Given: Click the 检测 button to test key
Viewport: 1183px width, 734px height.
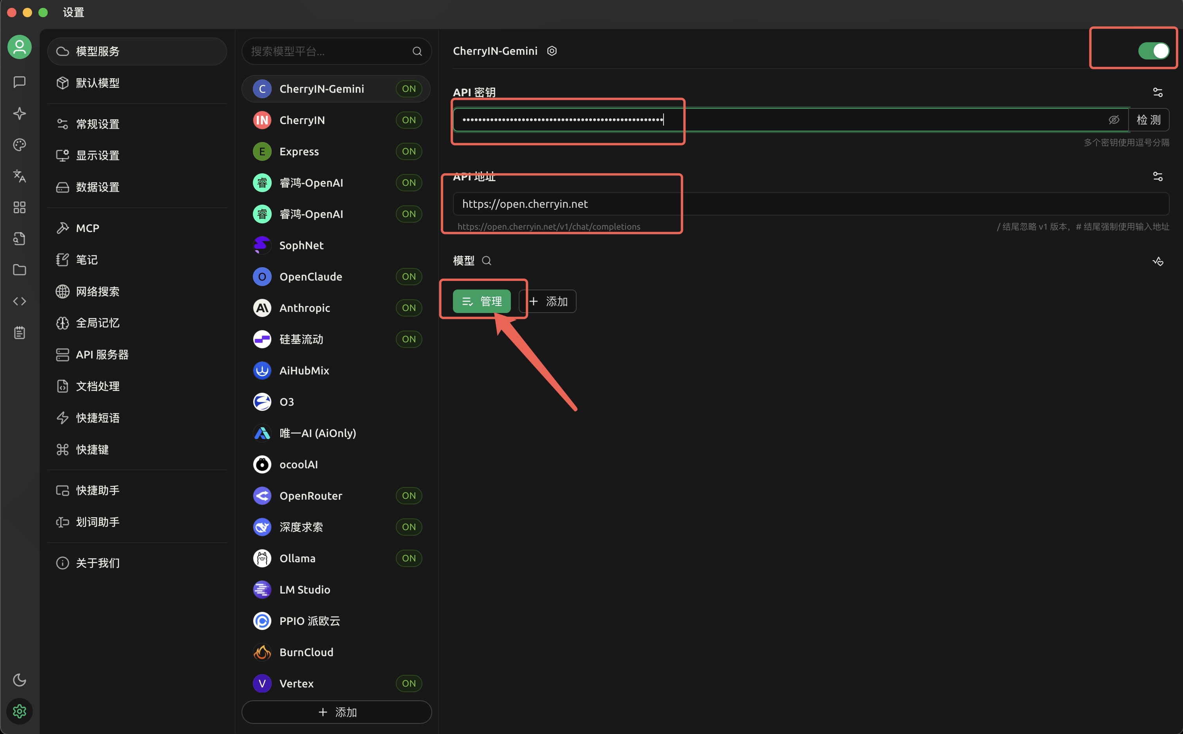Looking at the screenshot, I should (x=1148, y=119).
